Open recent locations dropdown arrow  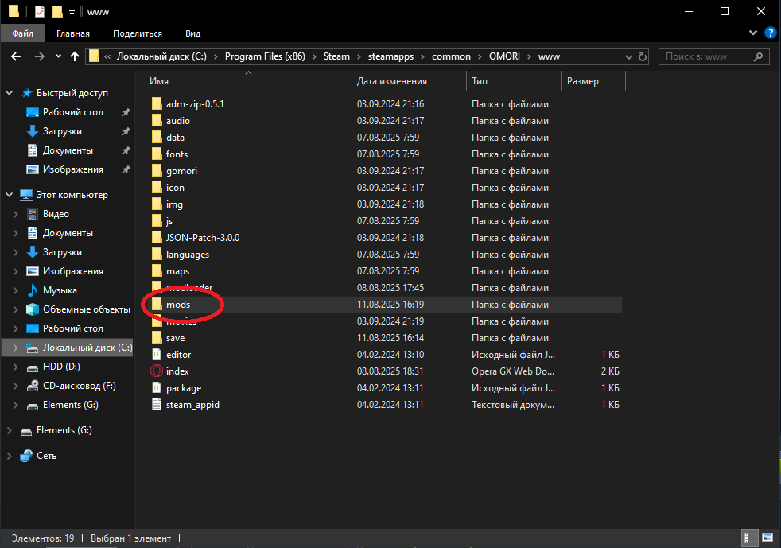58,56
